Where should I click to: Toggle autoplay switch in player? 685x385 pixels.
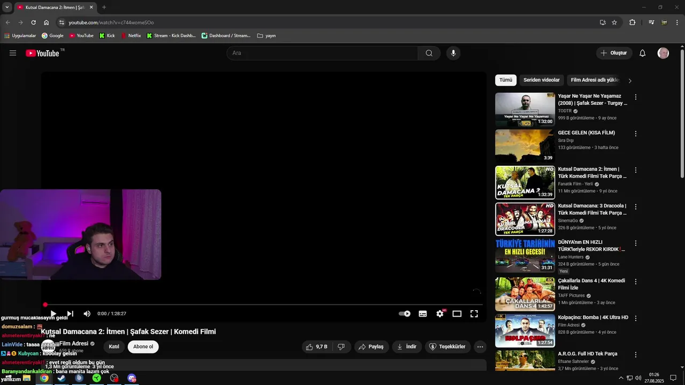[x=405, y=314]
